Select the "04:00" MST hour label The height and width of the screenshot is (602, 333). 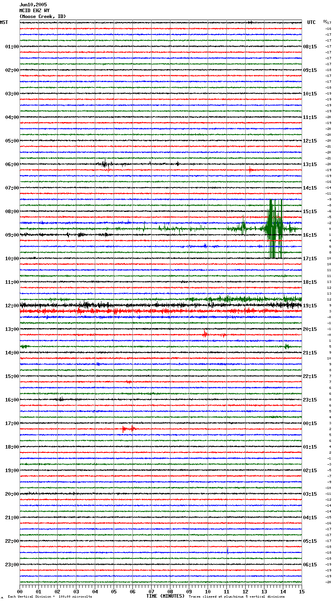click(x=12, y=117)
